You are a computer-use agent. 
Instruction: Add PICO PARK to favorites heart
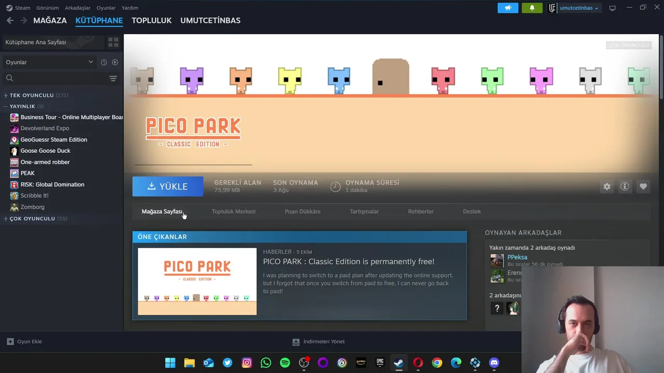point(643,187)
